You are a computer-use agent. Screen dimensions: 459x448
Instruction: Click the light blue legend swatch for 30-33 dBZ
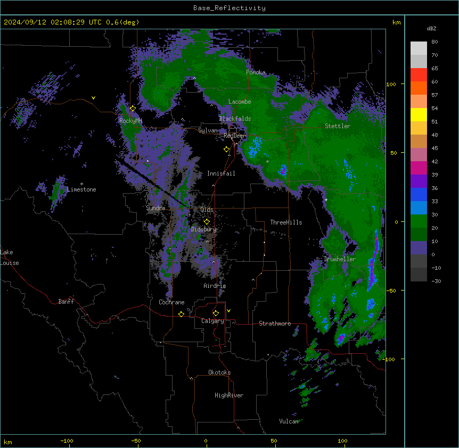pos(419,208)
